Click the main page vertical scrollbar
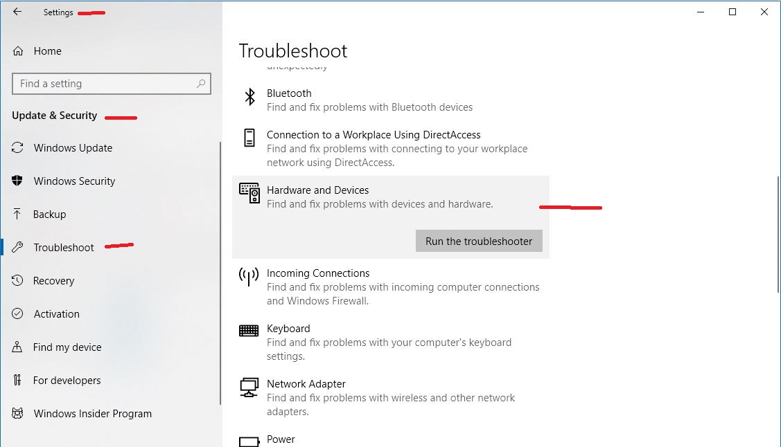This screenshot has width=781, height=447. [778, 235]
